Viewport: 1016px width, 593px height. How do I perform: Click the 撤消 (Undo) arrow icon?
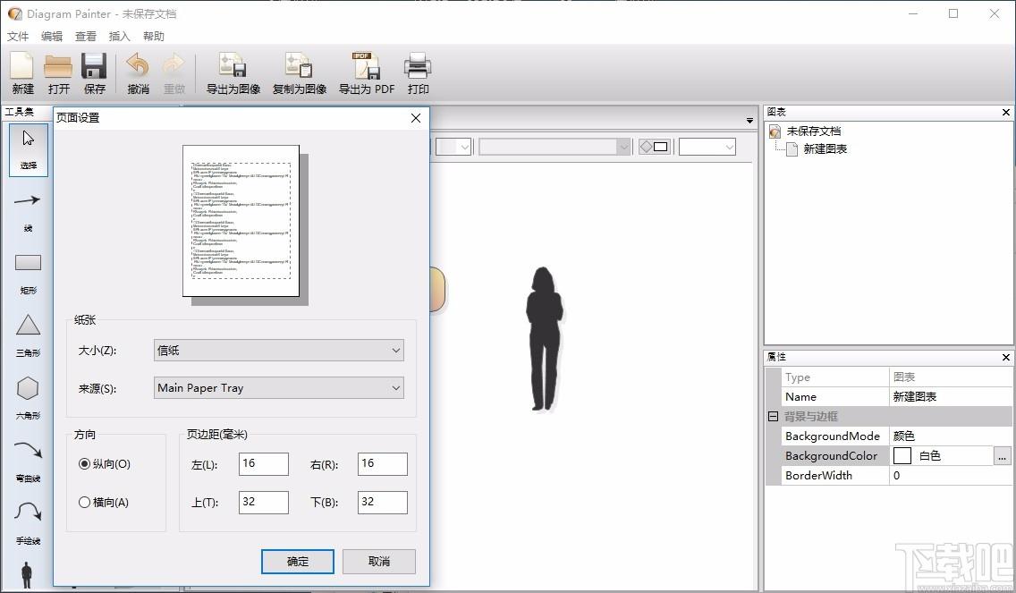pos(138,66)
